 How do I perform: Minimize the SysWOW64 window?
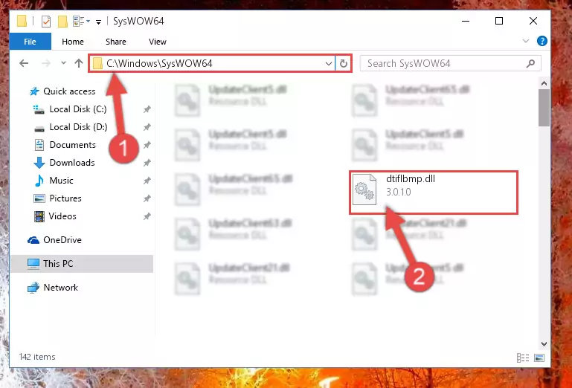coord(466,21)
